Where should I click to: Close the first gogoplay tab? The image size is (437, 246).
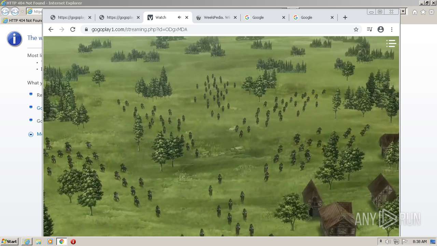[90, 17]
